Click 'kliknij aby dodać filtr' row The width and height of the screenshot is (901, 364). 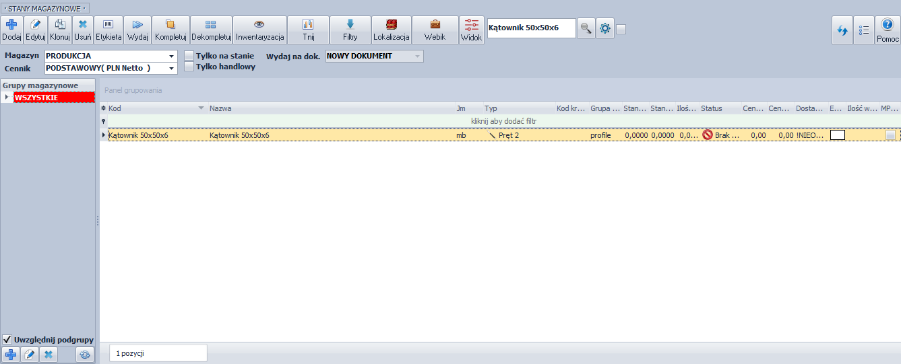coord(503,121)
